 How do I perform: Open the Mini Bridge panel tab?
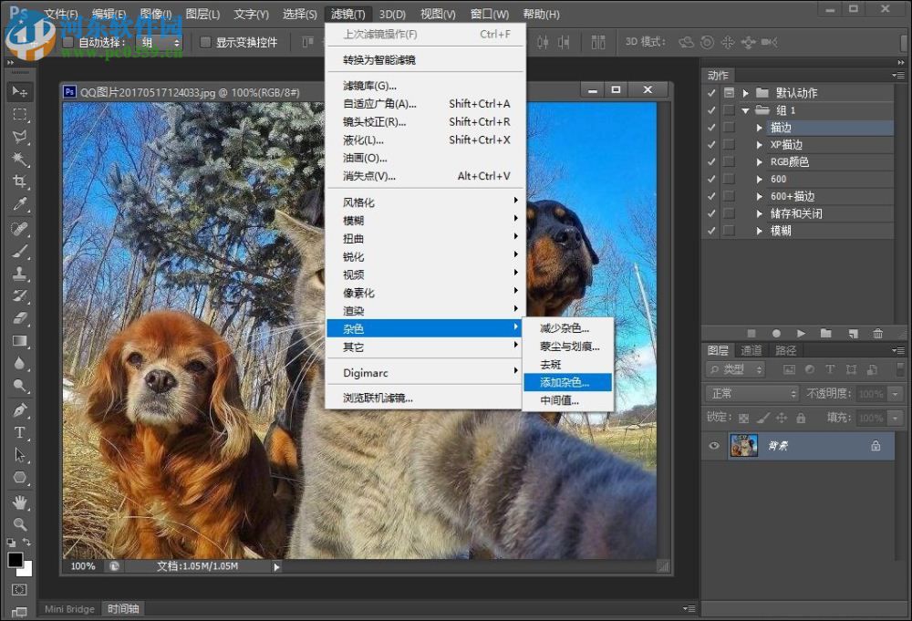click(x=69, y=609)
